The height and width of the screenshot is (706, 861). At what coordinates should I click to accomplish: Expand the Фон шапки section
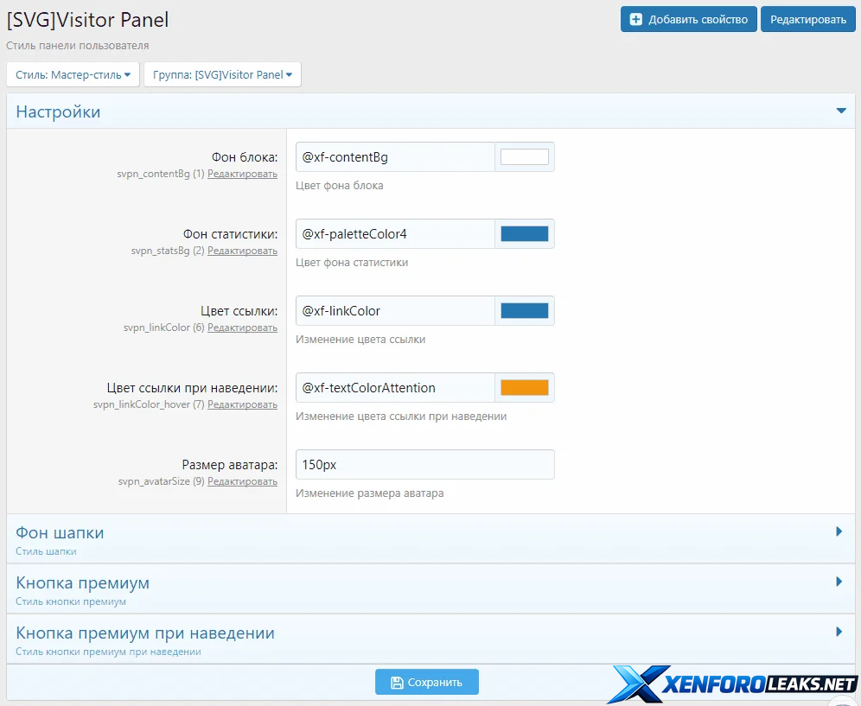pos(839,532)
